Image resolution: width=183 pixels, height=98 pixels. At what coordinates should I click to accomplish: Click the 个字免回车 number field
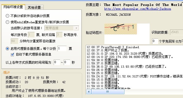tap(155, 41)
